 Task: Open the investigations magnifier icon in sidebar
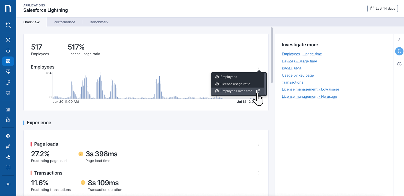click(8, 120)
